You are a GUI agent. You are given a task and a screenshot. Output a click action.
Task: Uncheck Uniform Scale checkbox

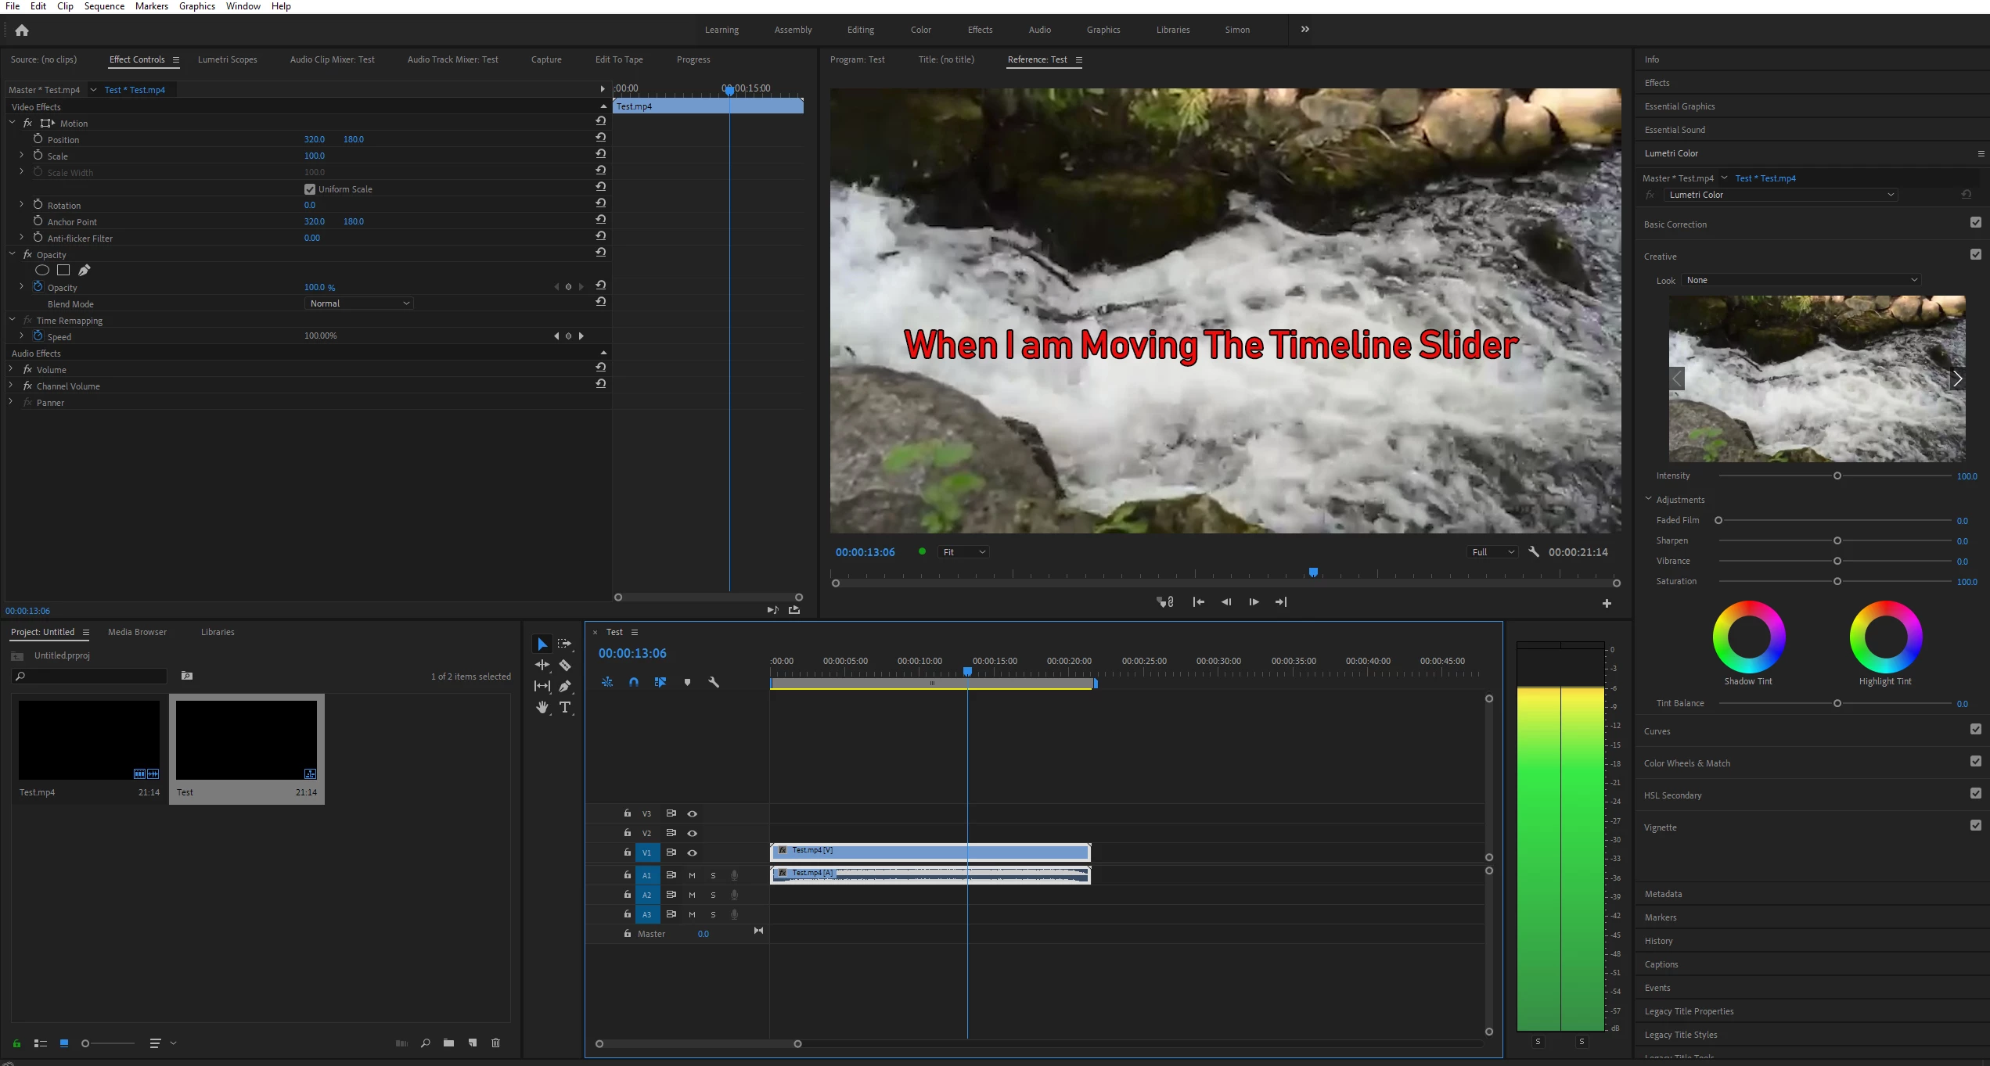point(310,189)
